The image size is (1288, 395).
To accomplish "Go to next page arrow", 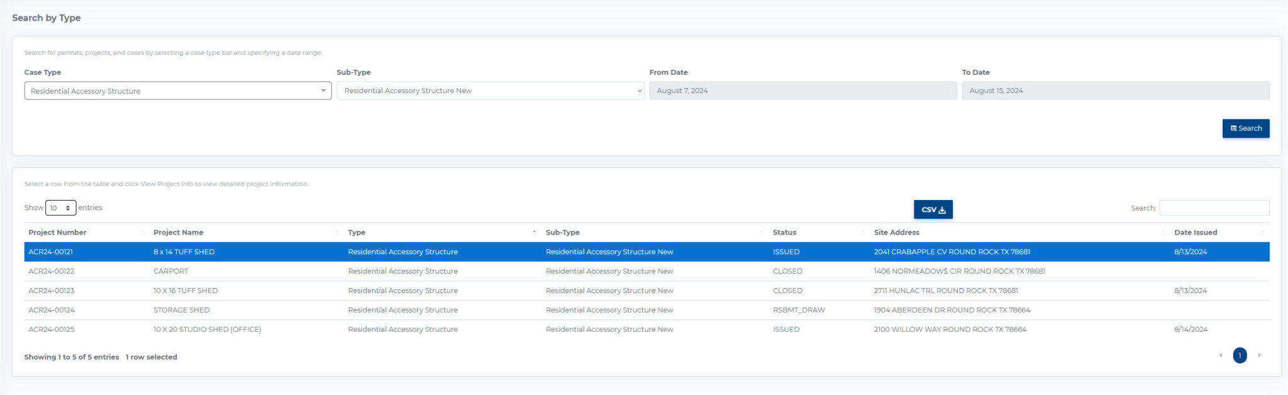I will (1258, 355).
